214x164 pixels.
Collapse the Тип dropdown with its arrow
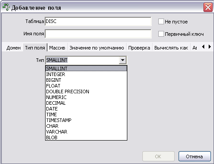click(x=122, y=60)
